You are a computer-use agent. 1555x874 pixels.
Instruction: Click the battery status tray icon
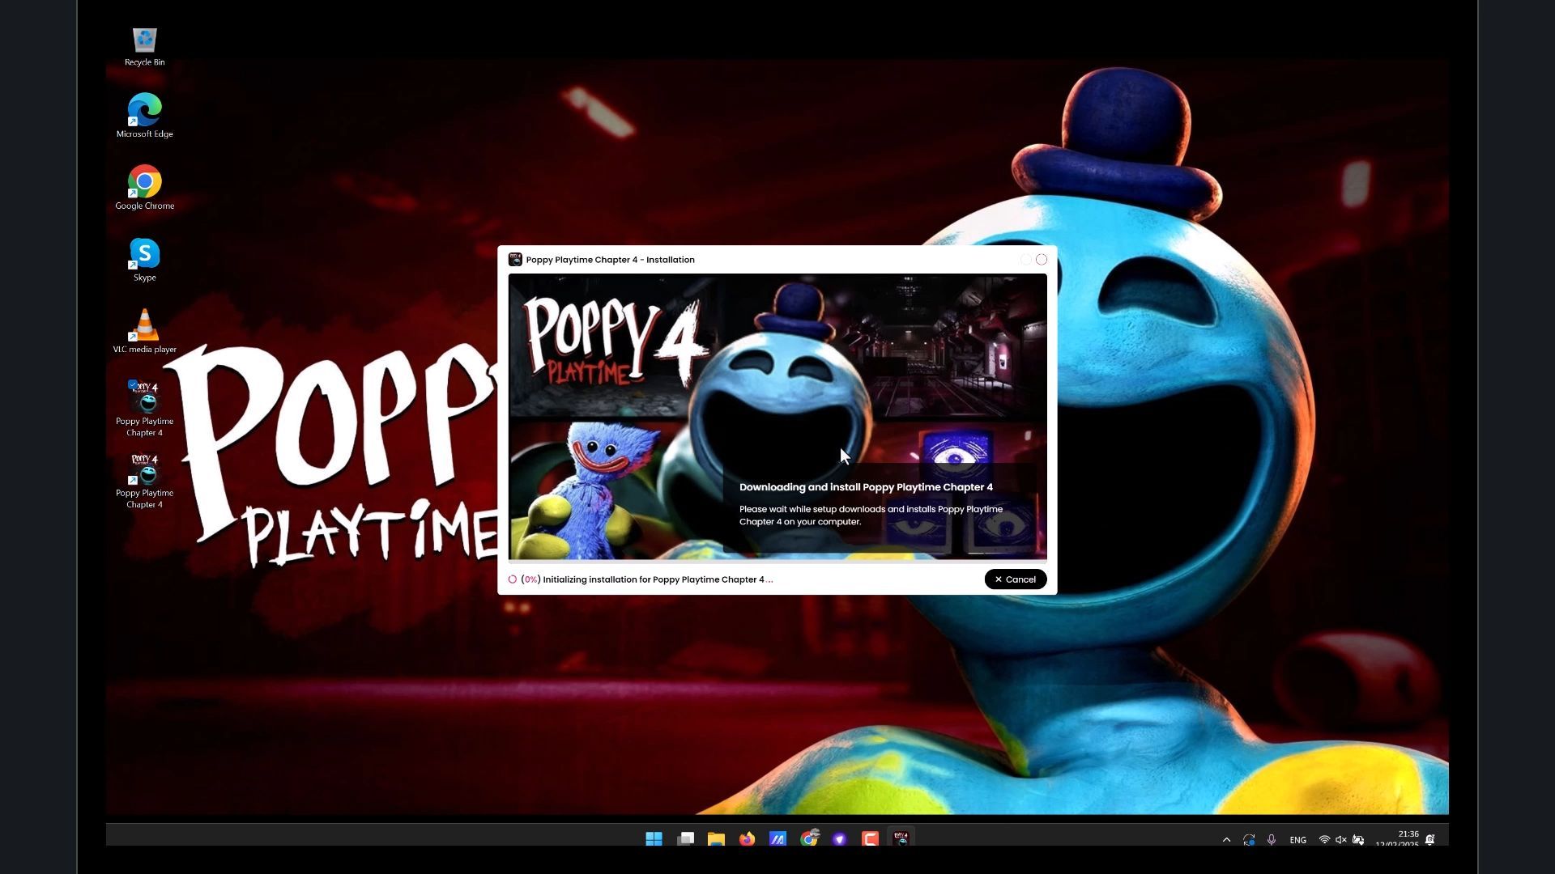coord(1358,840)
